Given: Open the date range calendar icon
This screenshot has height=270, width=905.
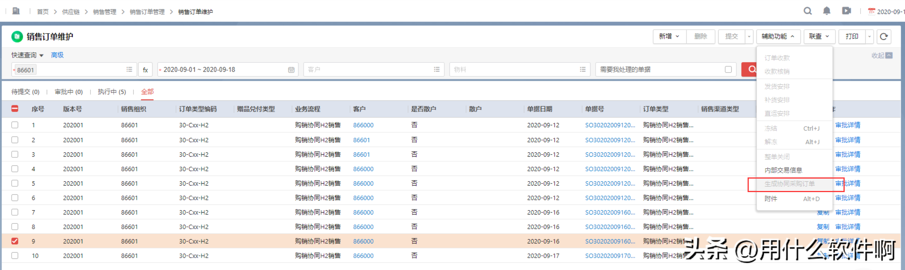Looking at the screenshot, I should (x=291, y=70).
